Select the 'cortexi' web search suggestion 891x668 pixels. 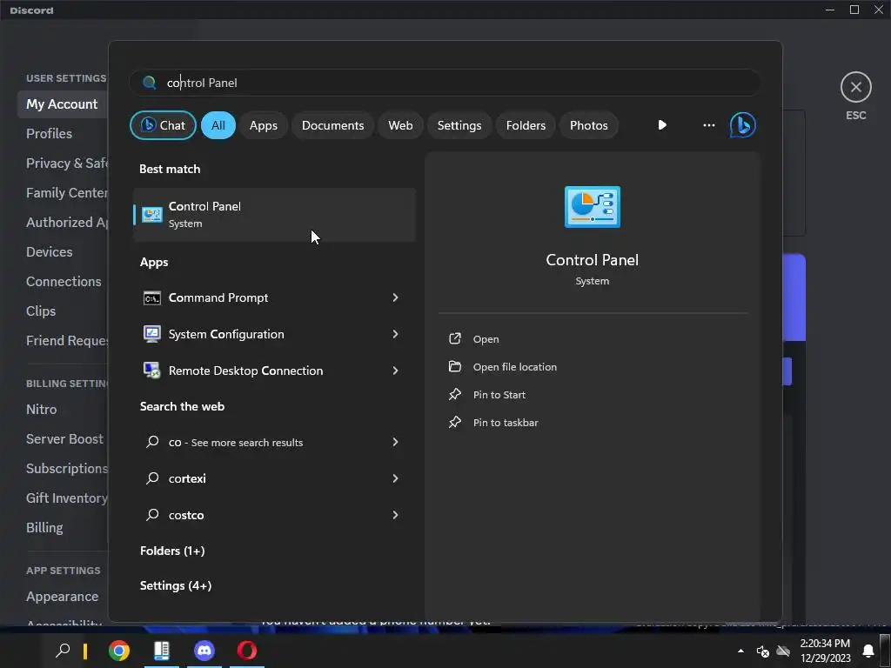274,478
